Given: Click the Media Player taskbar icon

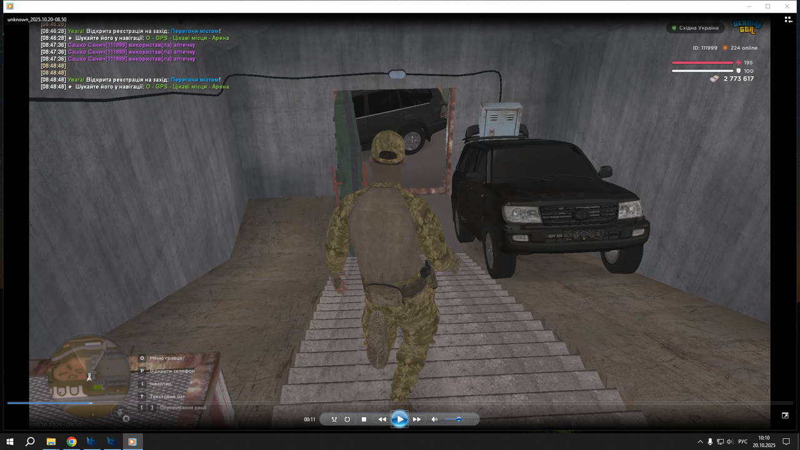Looking at the screenshot, I should (132, 442).
